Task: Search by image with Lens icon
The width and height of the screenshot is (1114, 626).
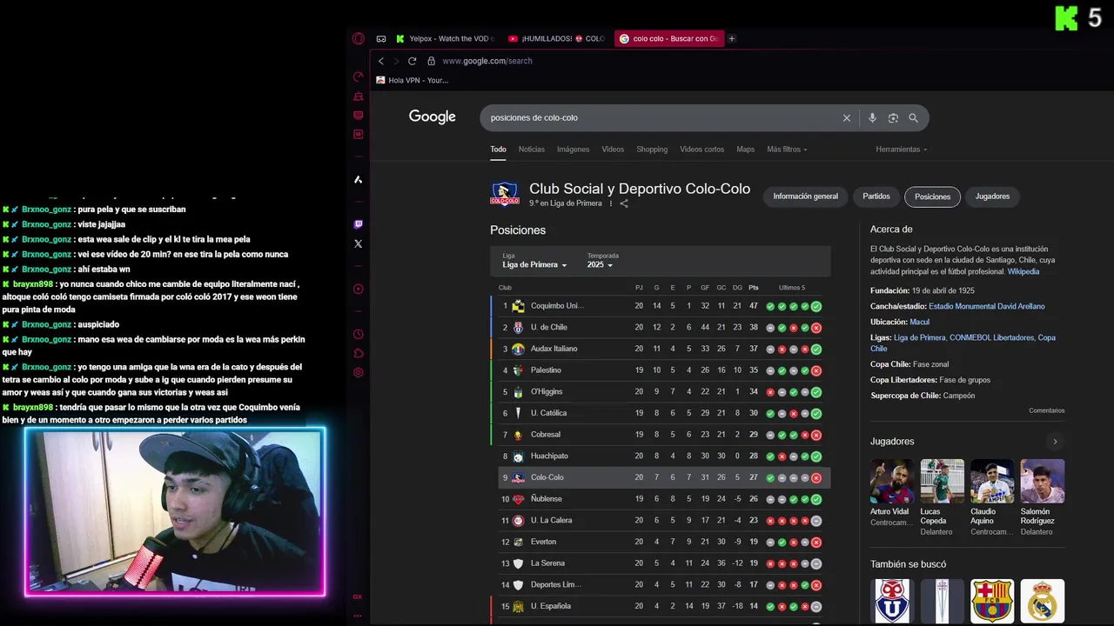Action: click(x=893, y=117)
